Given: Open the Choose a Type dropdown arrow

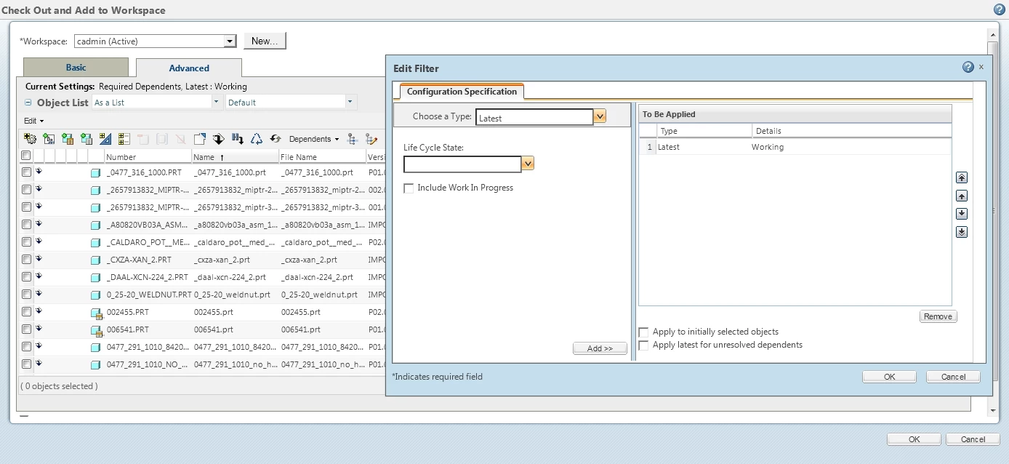Looking at the screenshot, I should coord(600,116).
